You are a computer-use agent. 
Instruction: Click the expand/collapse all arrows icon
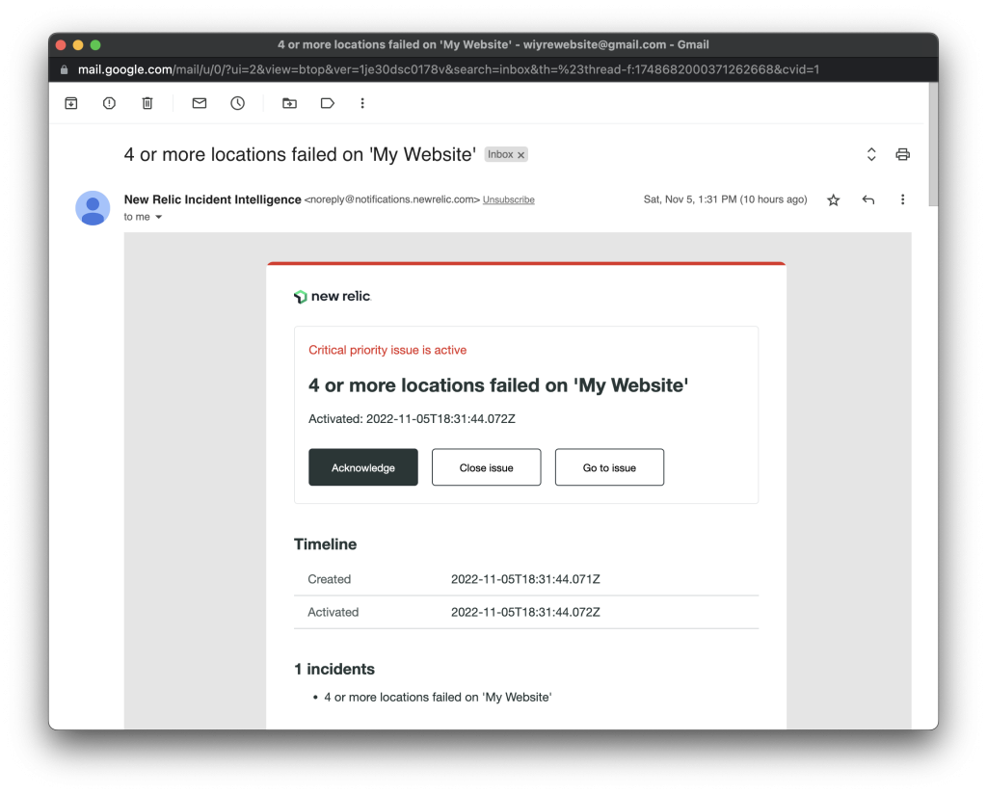[871, 154]
